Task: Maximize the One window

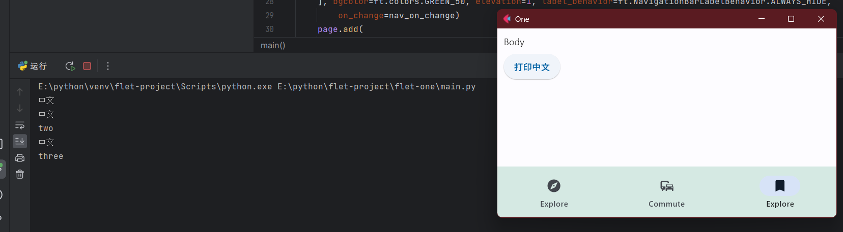Action: (791, 19)
